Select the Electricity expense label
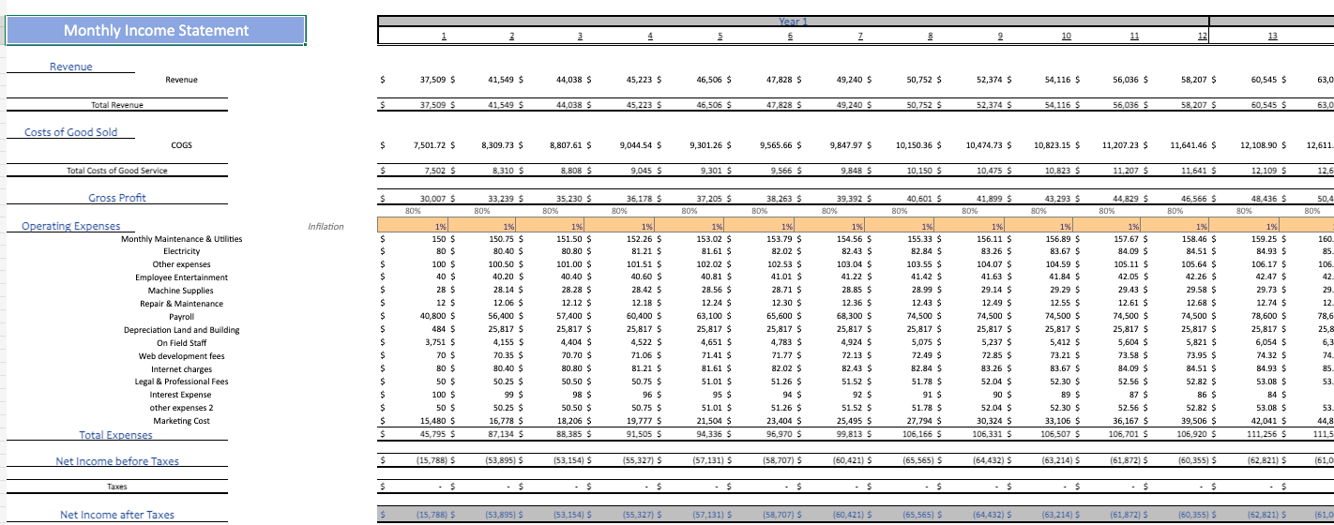The width and height of the screenshot is (1334, 525). 182,251
